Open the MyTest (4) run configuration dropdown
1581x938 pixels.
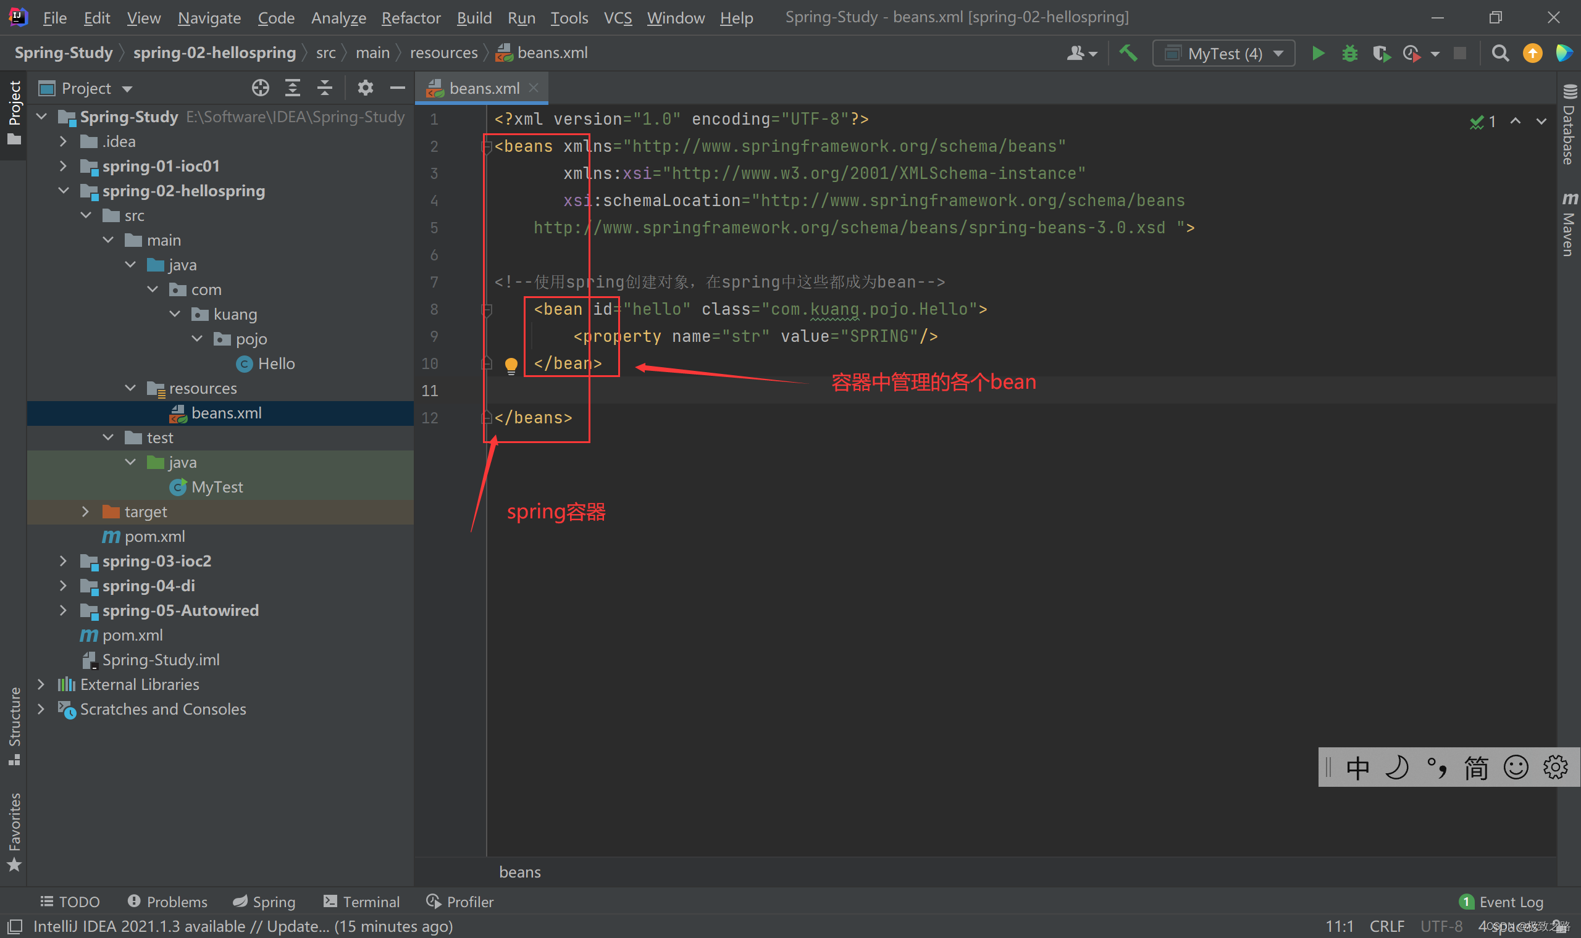[x=1223, y=53]
